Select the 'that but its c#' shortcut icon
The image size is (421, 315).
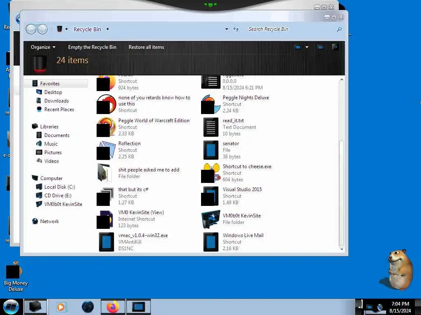(x=106, y=196)
